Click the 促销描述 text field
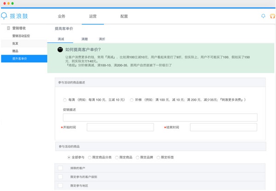276x191 pixels. pyautogui.click(x=160, y=117)
